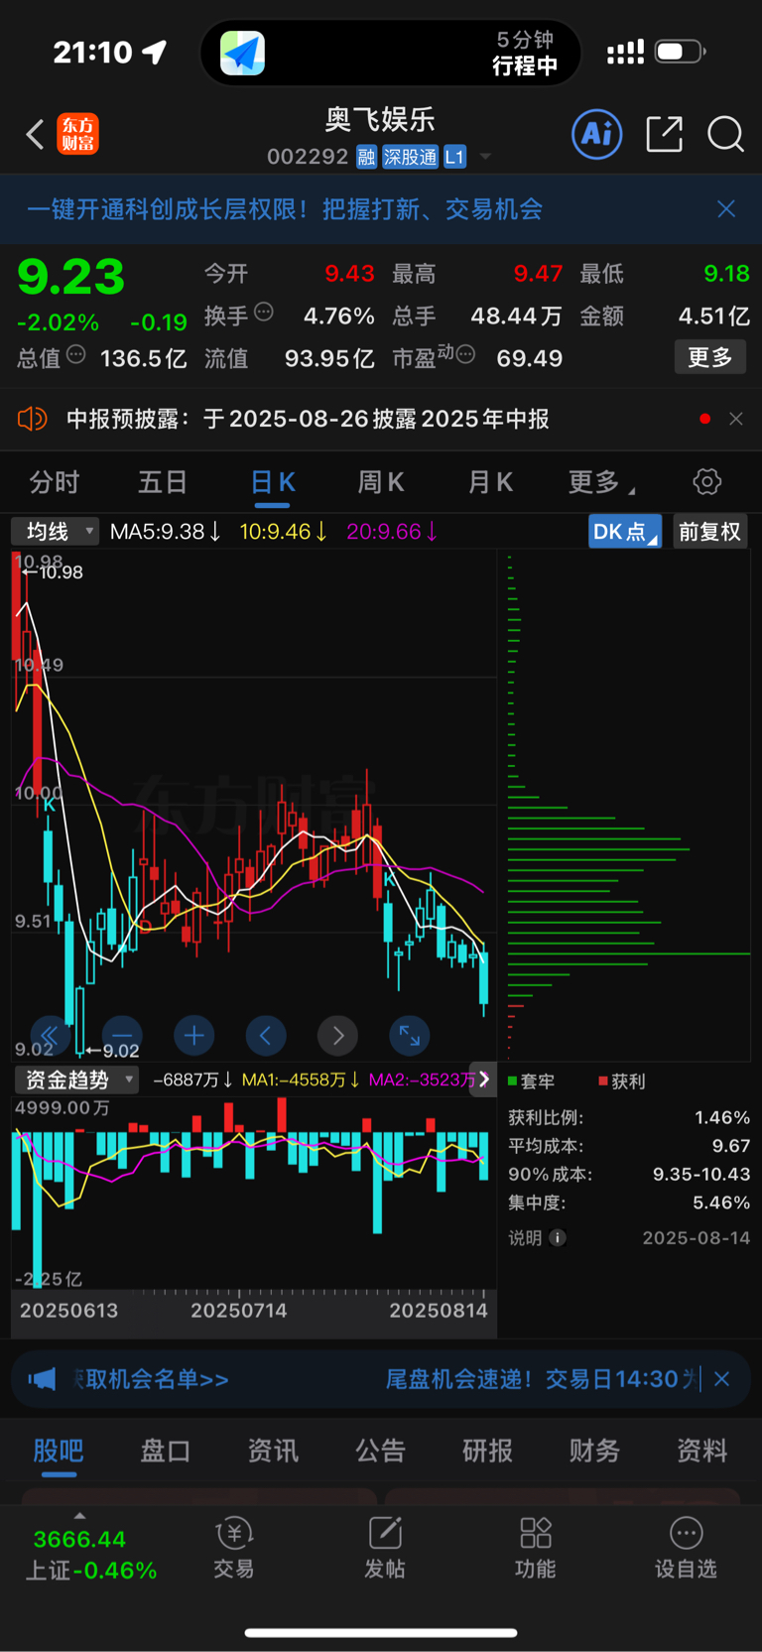Open the 财务 tab
Screen dimensions: 762x1652
pyautogui.click(x=594, y=1451)
